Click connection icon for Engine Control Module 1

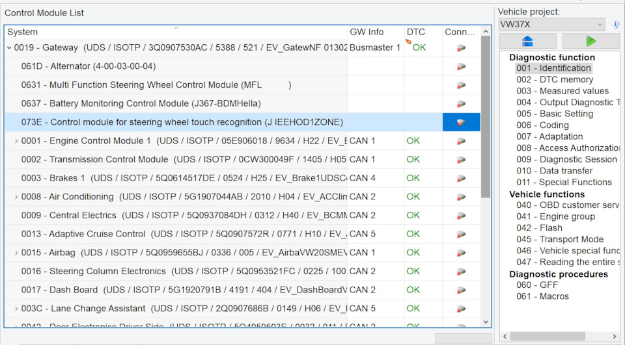461,141
